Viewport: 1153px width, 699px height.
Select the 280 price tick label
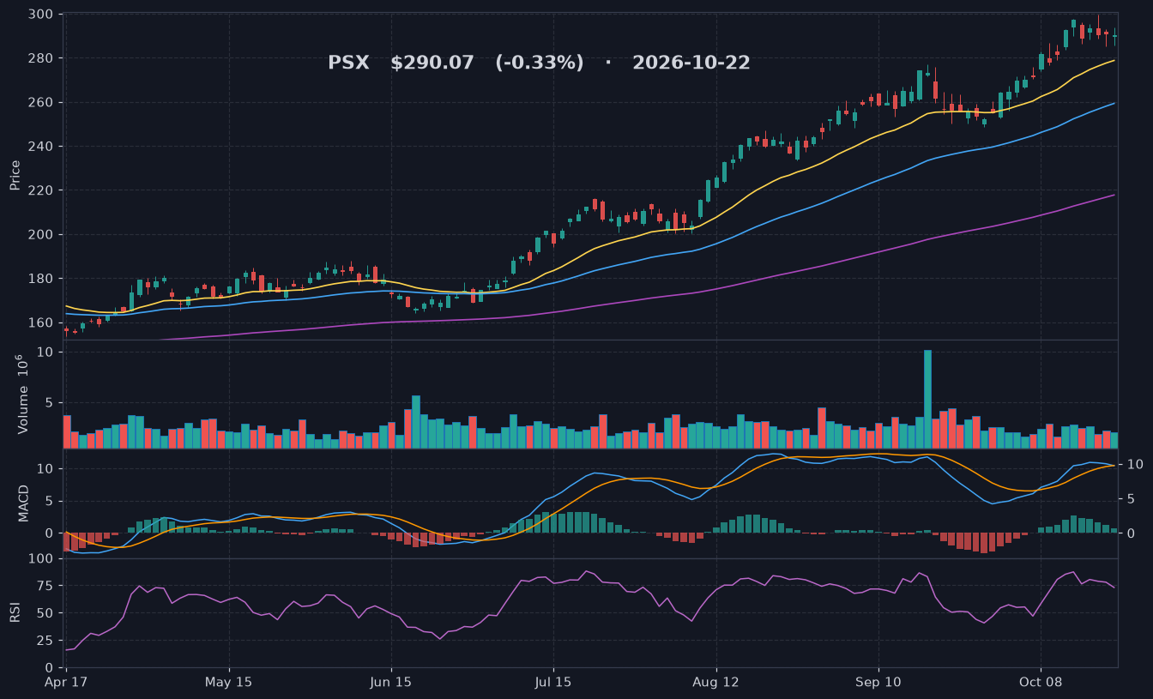(x=40, y=58)
